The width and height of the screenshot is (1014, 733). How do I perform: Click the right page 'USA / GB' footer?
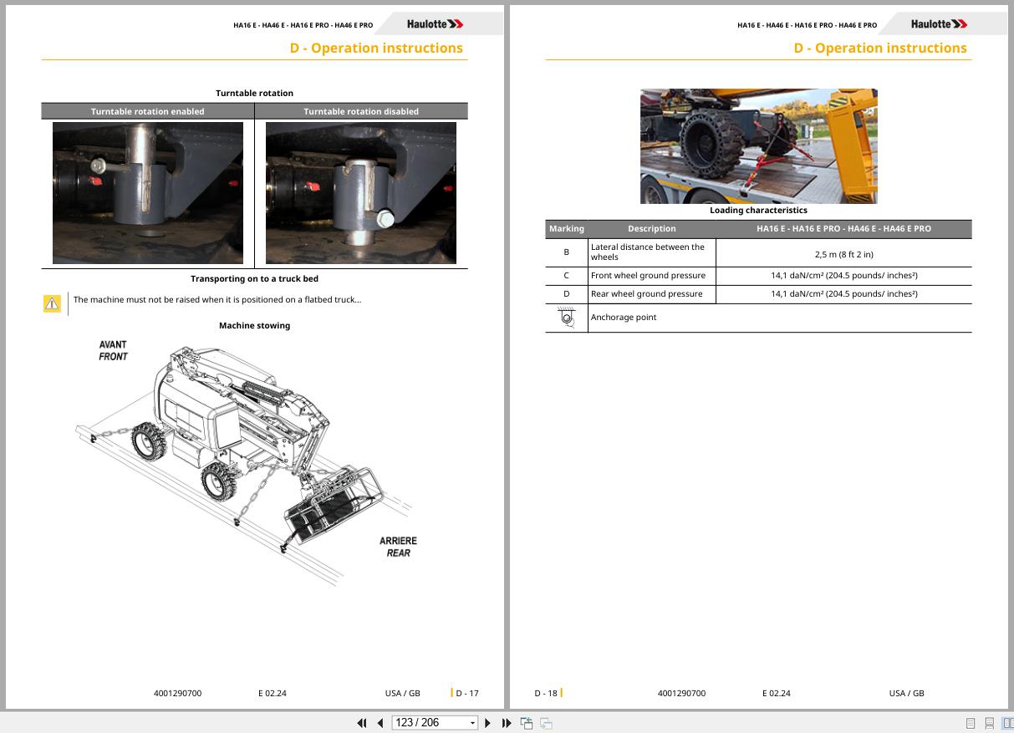pyautogui.click(x=906, y=693)
